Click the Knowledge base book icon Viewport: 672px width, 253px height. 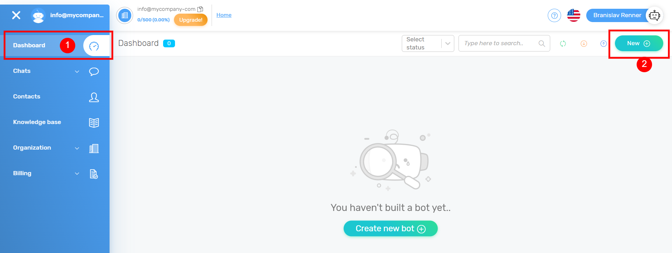point(94,123)
